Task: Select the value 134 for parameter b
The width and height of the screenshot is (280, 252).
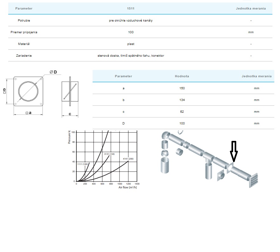Action: (182, 100)
